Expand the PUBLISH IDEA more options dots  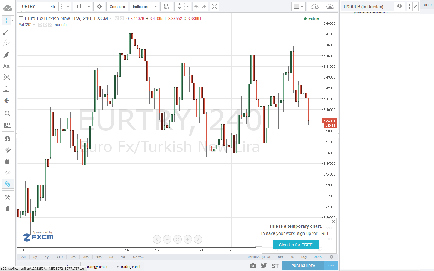[331, 266]
